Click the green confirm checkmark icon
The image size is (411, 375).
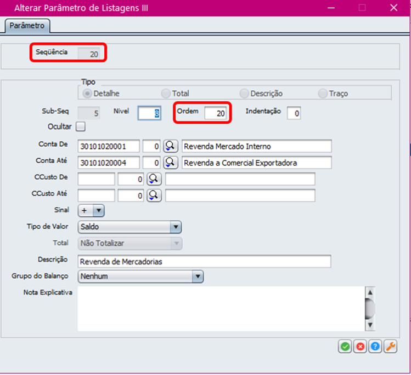point(345,347)
